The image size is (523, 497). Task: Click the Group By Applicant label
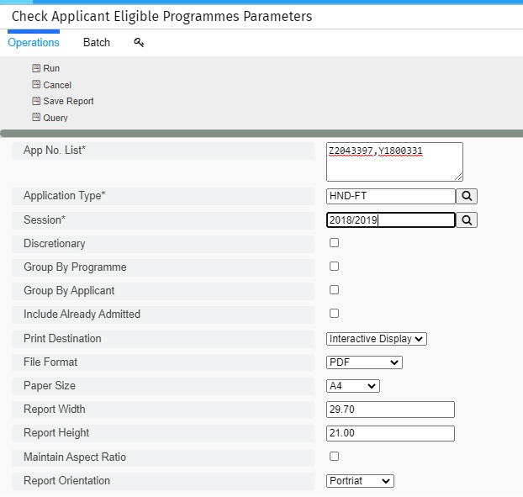[69, 290]
